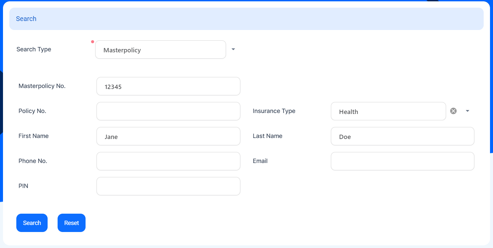Focus the Masterpolicy No. input field
Viewport: 493px width, 248px height.
coord(168,86)
